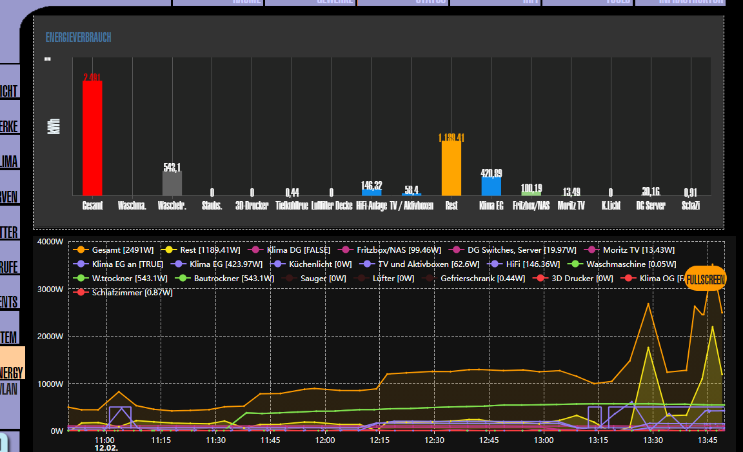Toggle the Klima EG [423.97W] legend series
The width and height of the screenshot is (743, 452).
pyautogui.click(x=217, y=264)
